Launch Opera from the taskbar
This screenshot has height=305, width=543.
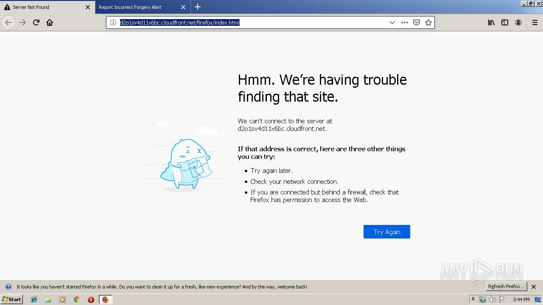point(91,299)
